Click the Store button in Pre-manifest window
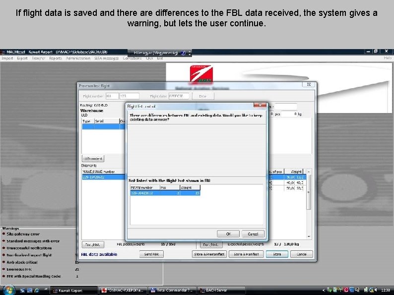Viewport: 394px width, 295px height. [277, 254]
